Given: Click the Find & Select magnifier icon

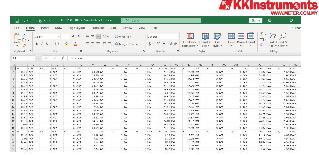Looking at the screenshot, I should 283,40.
